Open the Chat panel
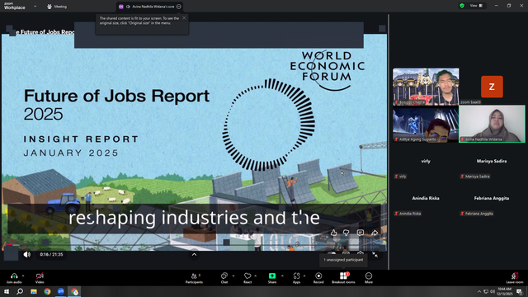The width and height of the screenshot is (528, 297). 224,278
